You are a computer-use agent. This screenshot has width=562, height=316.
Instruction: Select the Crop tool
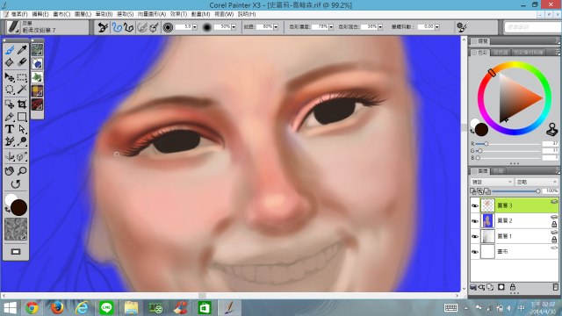22,104
